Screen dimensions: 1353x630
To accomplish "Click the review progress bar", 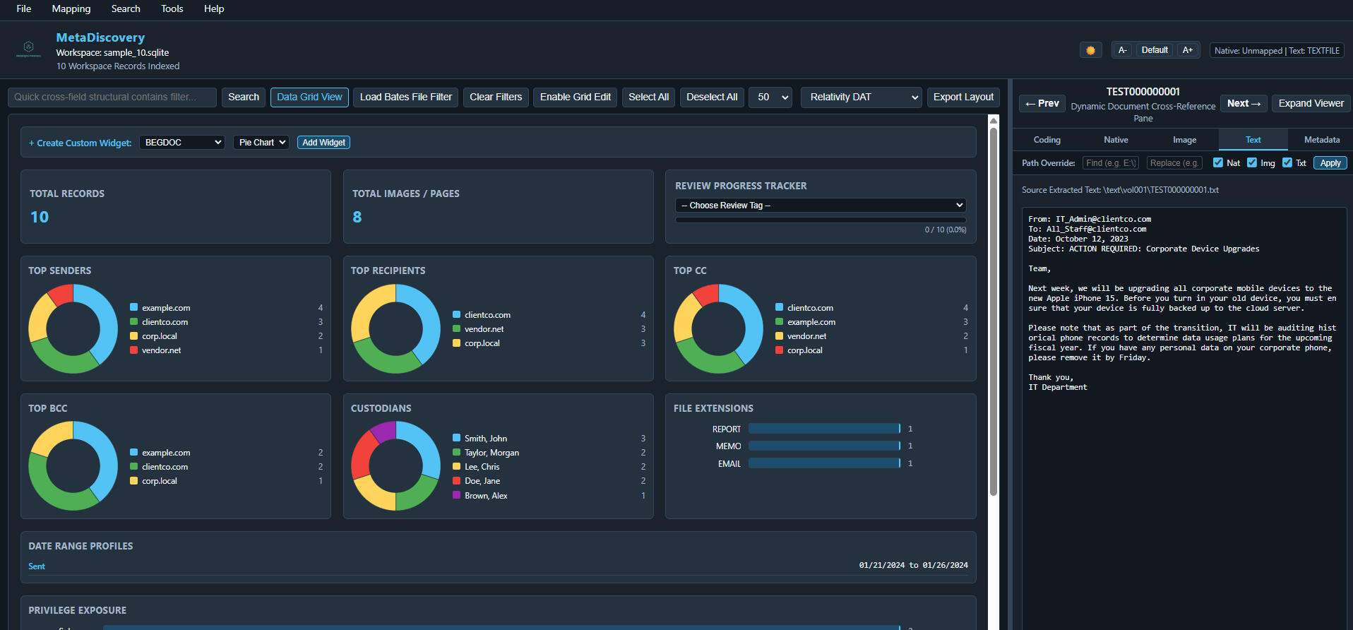I will pyautogui.click(x=821, y=220).
